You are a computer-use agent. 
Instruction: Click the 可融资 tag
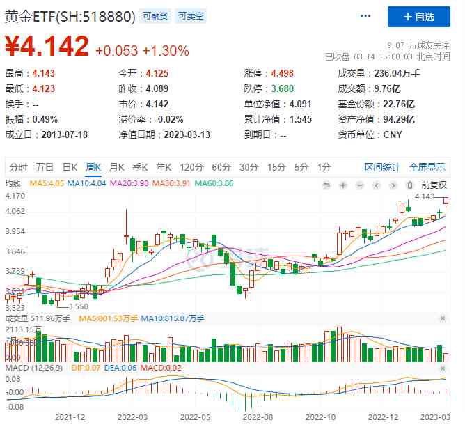tap(155, 15)
